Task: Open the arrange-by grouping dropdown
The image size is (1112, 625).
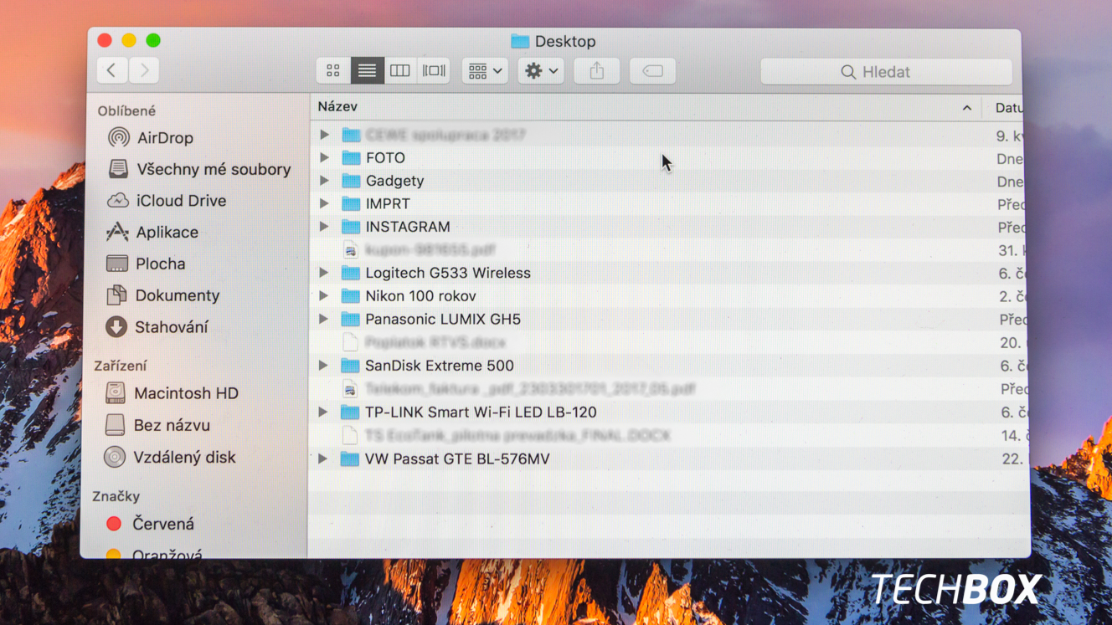Action: coord(485,71)
